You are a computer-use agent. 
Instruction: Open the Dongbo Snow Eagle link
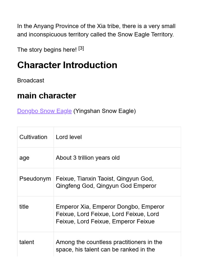coord(44,111)
